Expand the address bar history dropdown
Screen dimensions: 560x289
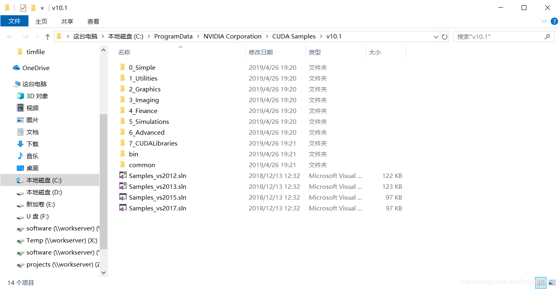coord(436,36)
